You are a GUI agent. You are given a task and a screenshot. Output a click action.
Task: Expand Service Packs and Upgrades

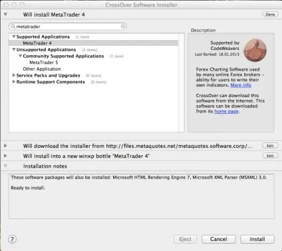[x=14, y=75]
